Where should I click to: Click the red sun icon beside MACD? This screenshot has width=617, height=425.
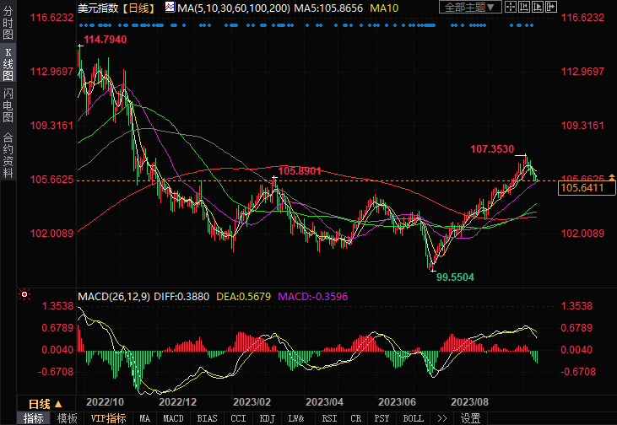coord(24,295)
